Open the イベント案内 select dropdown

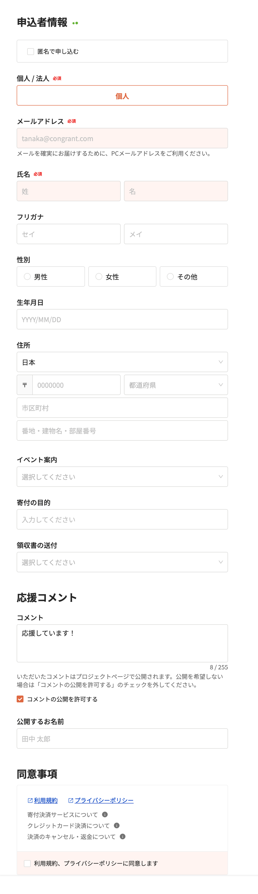122,477
